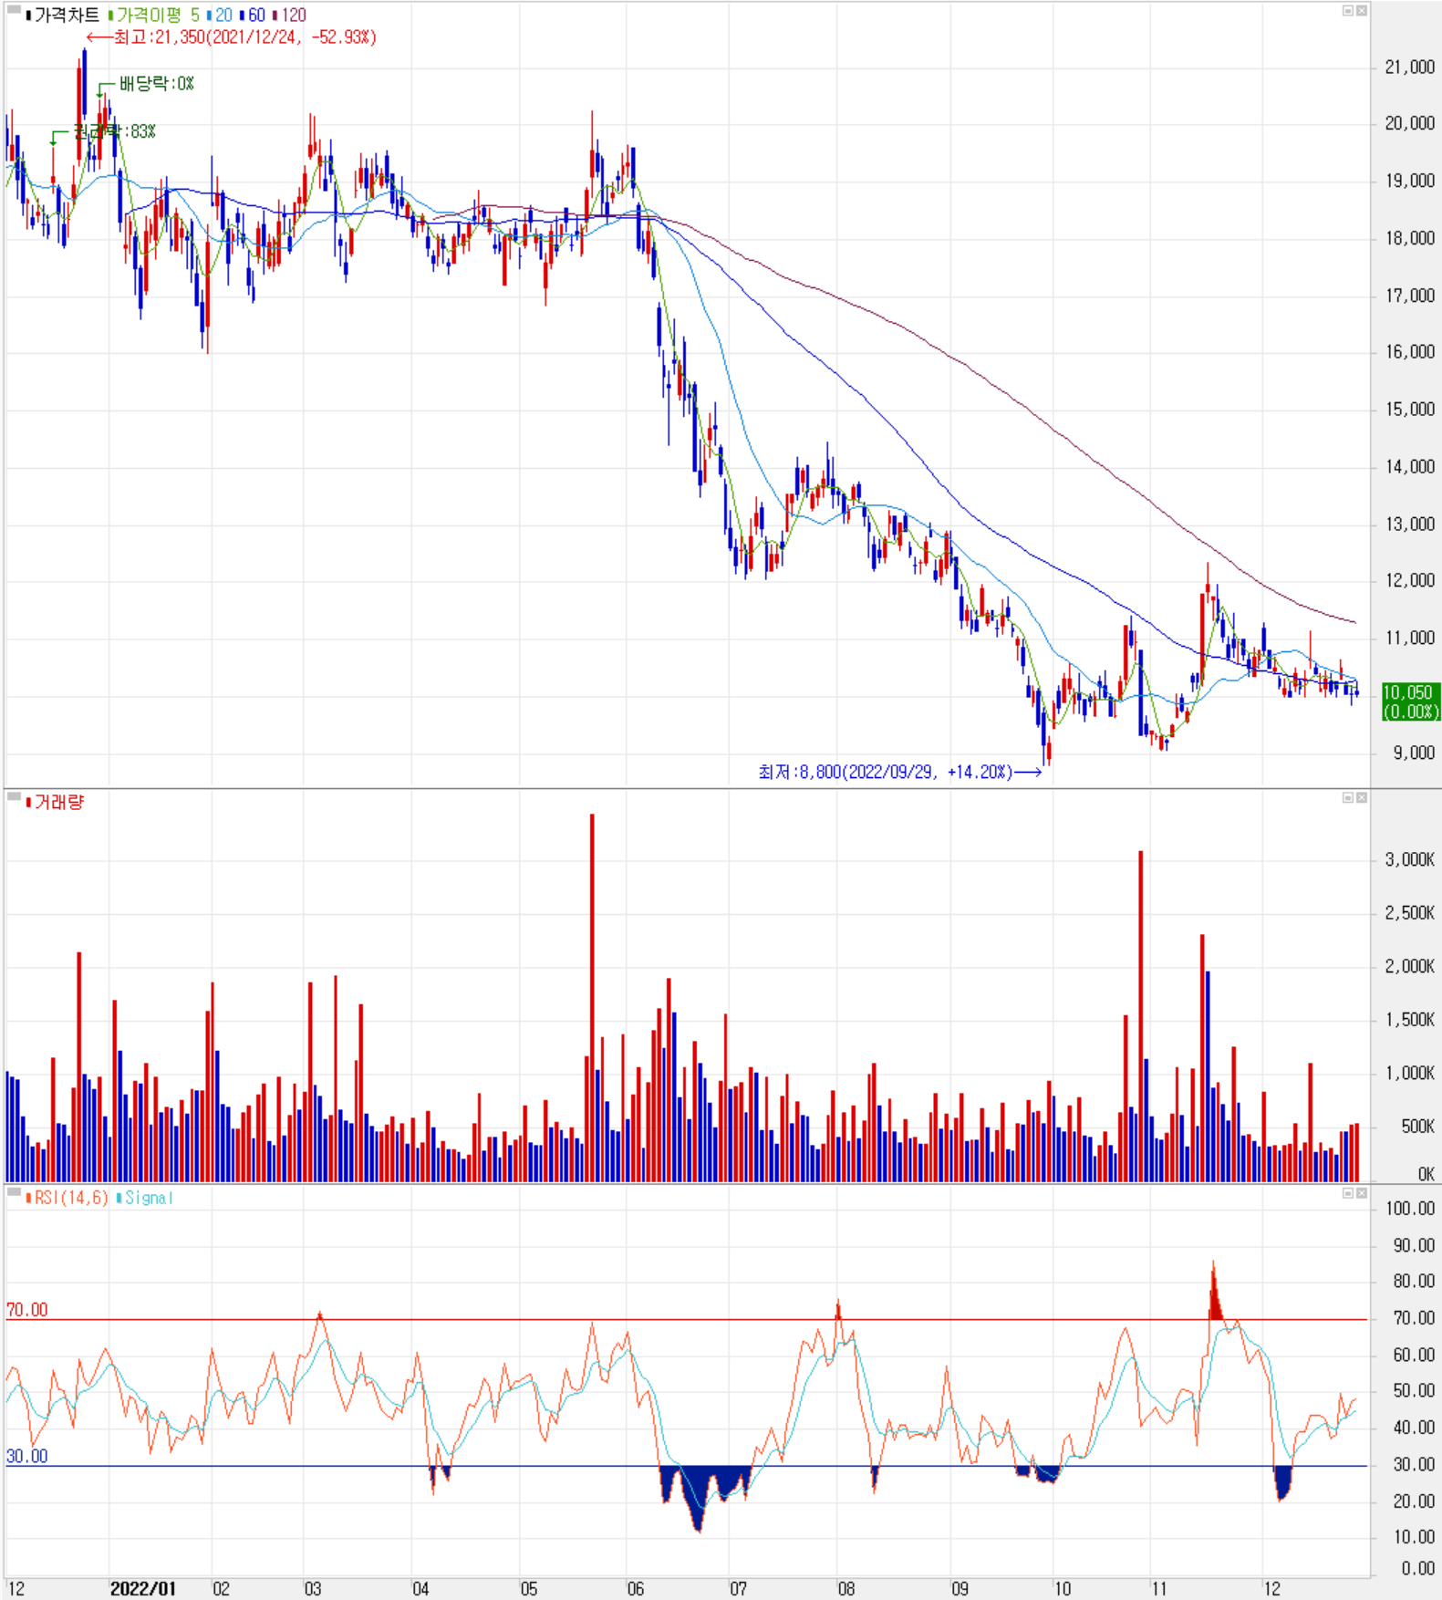Select the 120-day moving average legend

[290, 15]
